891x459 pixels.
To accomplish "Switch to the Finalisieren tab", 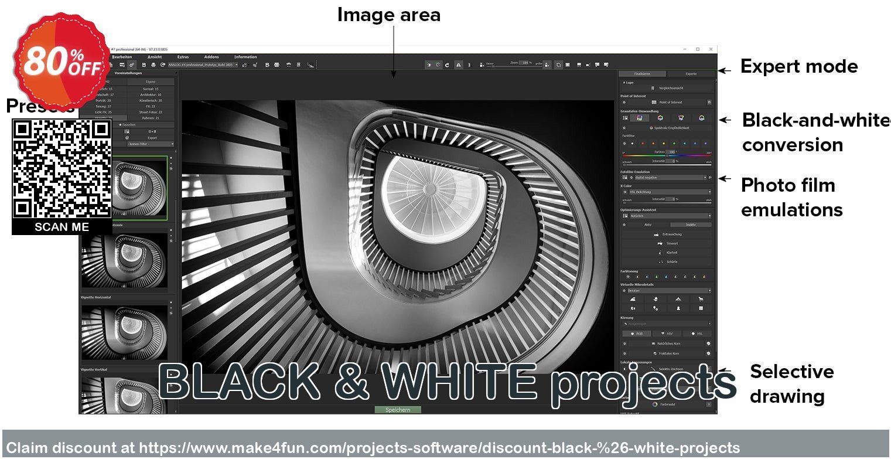I will coord(642,74).
